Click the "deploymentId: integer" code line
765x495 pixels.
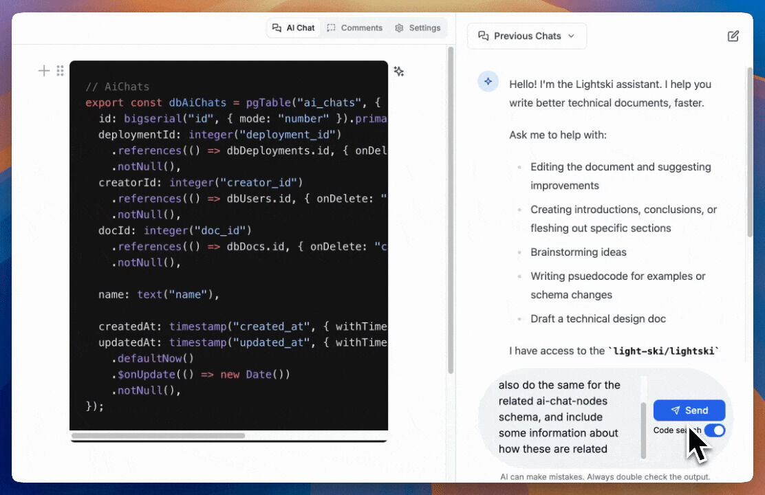(x=219, y=135)
